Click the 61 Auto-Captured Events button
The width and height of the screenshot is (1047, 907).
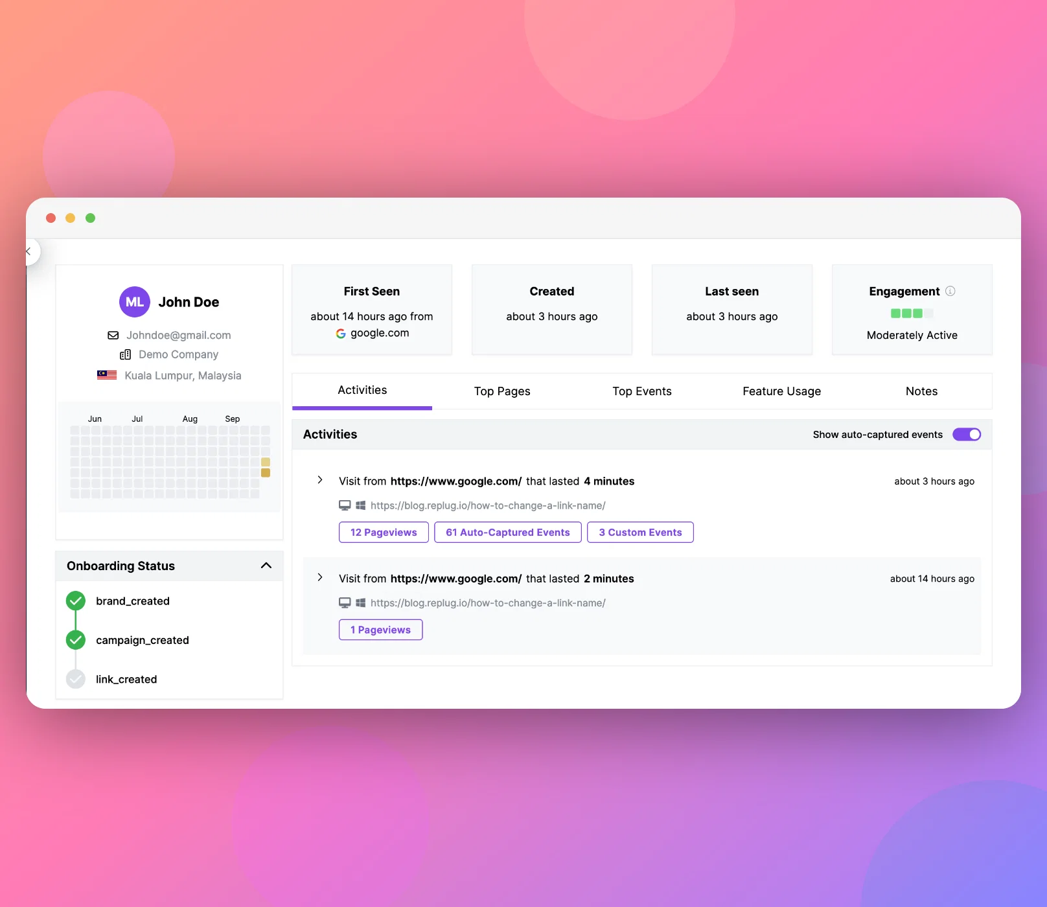tap(508, 533)
